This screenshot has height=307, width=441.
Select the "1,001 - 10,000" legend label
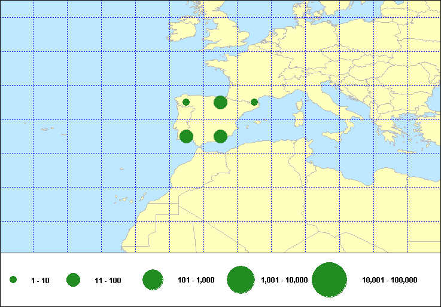(x=284, y=281)
